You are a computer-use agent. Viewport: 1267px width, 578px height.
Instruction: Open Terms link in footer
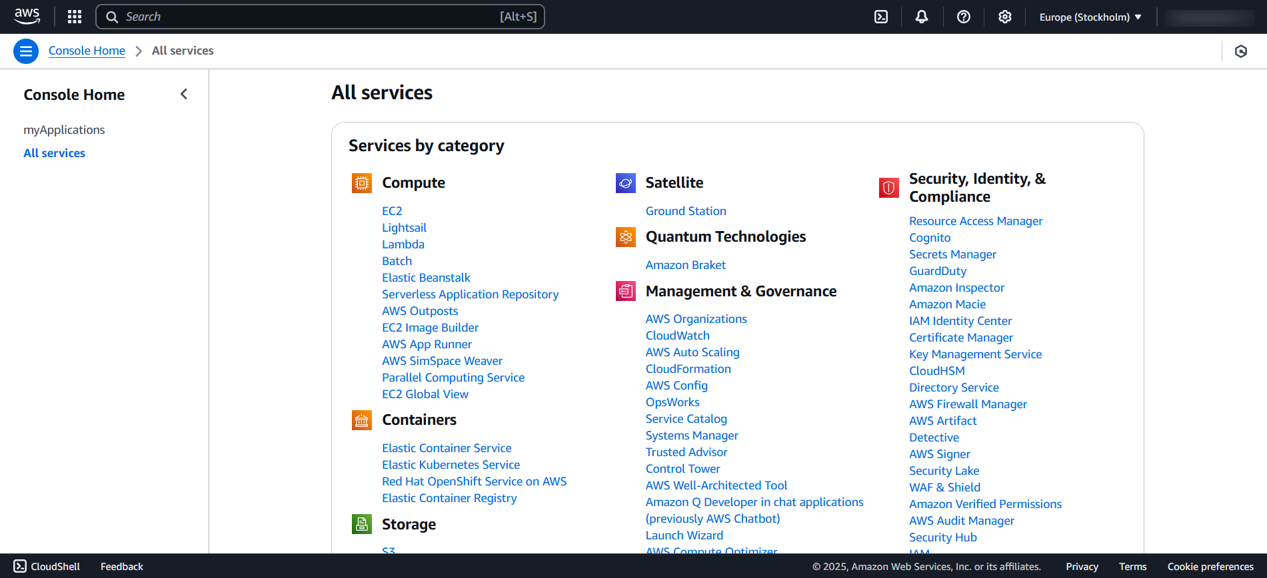(x=1132, y=567)
